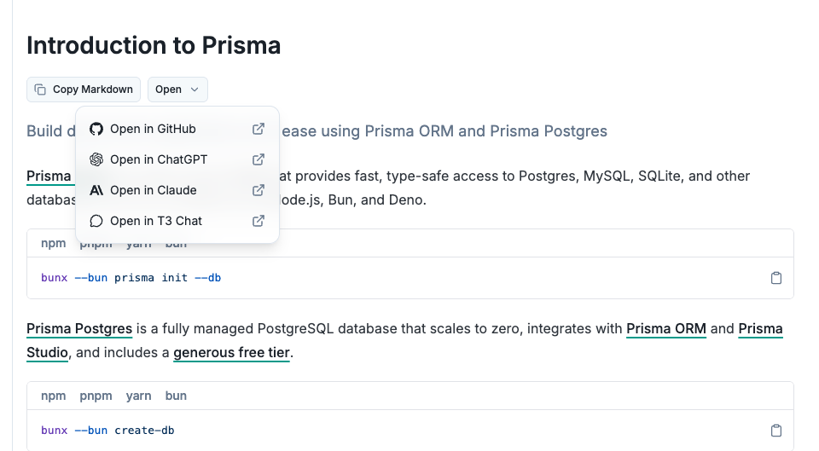
Task: Select Open in T3 Chat option
Action: tap(156, 221)
